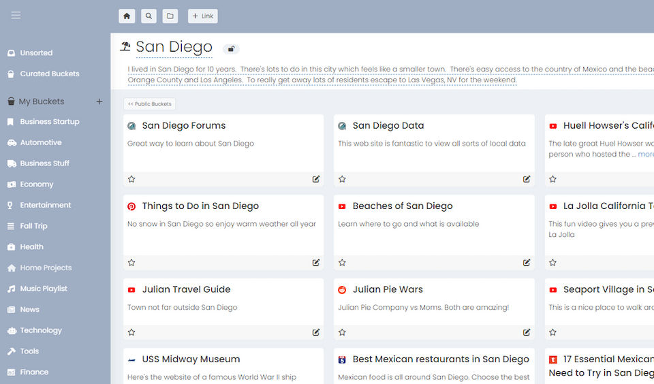This screenshot has width=654, height=384.
Task: Collapse the My Buckets section
Action: [x=41, y=101]
